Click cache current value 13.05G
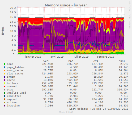 click(x=48, y=80)
